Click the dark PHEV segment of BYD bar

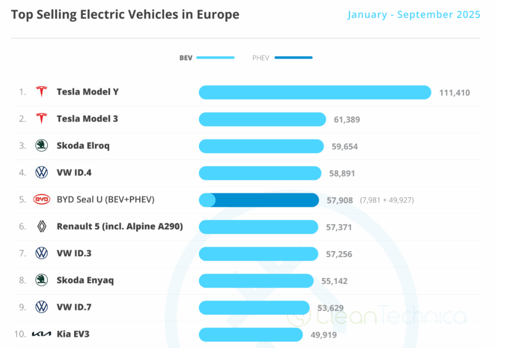pos(267,200)
